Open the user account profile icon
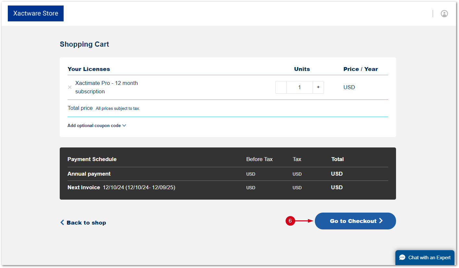459x268 pixels. tap(444, 14)
